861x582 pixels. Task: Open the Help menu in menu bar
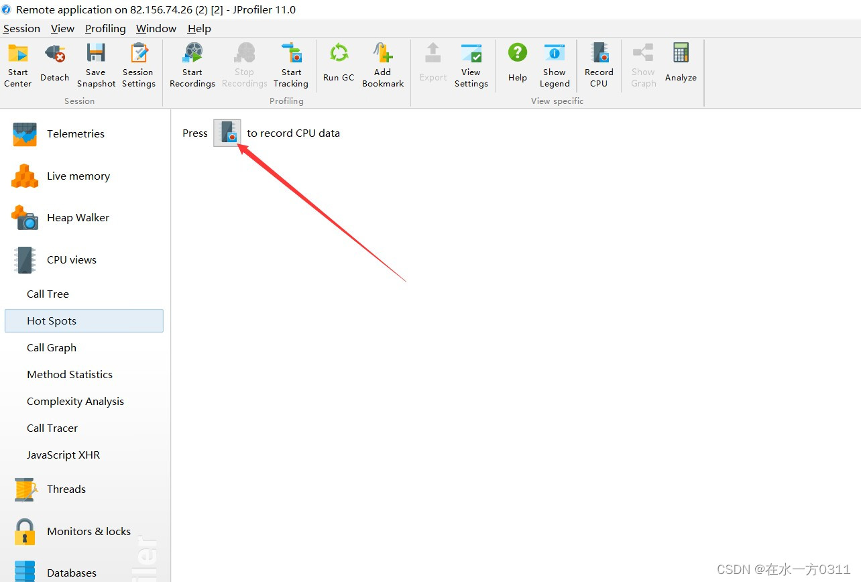tap(199, 28)
